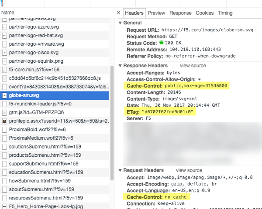262x209 pixels.
Task: Switch to the Headers tab
Action: pos(134,13)
